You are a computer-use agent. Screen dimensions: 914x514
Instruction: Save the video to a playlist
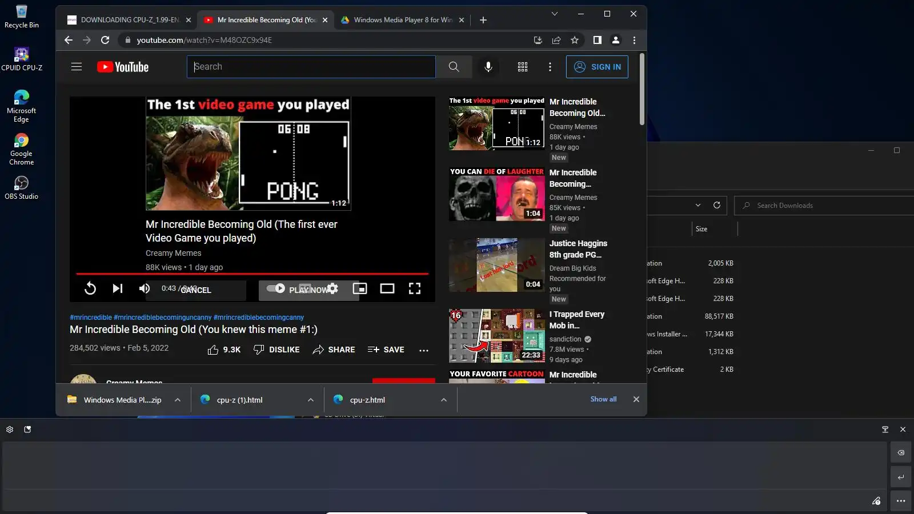386,350
